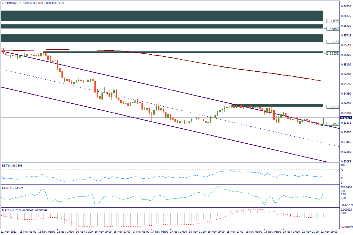Click the 0.85578 zone price label
353x235 pixels.
tap(333, 42)
